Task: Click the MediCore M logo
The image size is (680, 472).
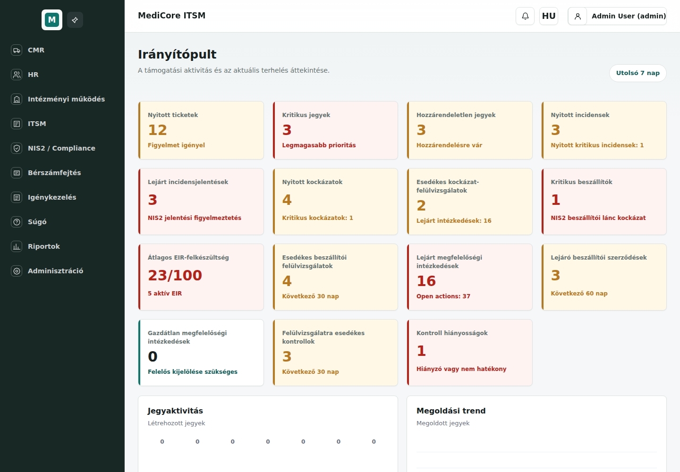Action: [52, 20]
